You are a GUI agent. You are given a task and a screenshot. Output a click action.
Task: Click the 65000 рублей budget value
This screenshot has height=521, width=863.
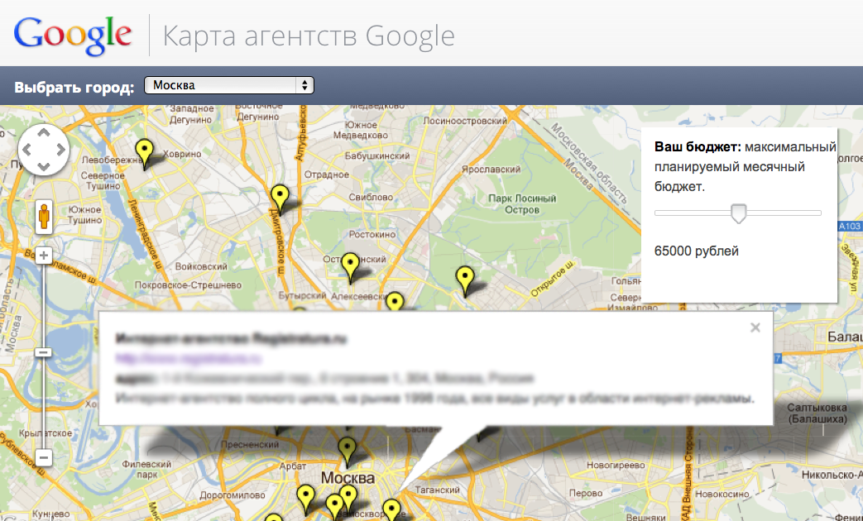(696, 251)
